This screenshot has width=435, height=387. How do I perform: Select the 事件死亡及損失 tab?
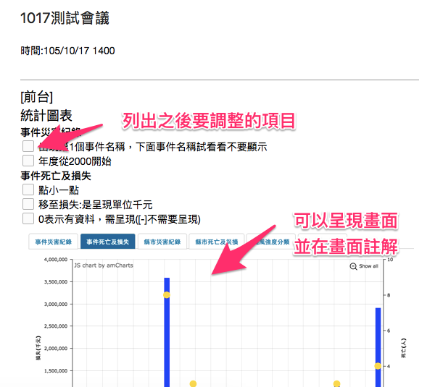coord(107,242)
